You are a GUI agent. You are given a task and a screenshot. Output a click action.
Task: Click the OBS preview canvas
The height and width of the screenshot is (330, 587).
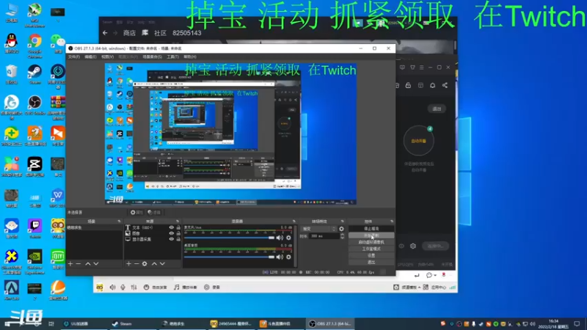[x=230, y=133]
